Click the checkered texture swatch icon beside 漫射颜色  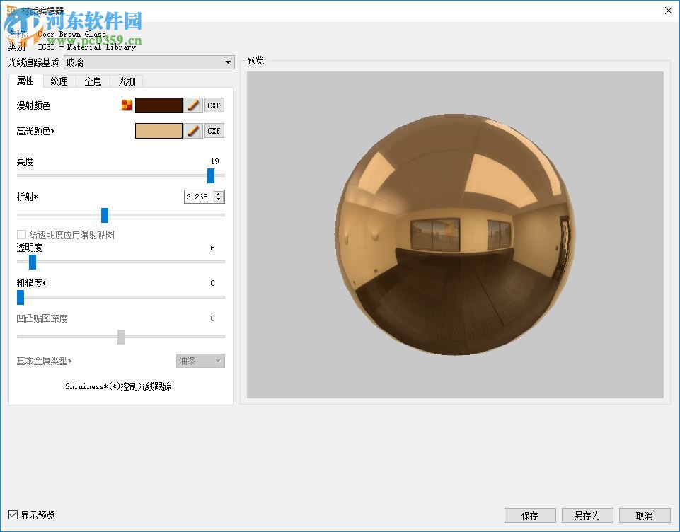(x=127, y=104)
